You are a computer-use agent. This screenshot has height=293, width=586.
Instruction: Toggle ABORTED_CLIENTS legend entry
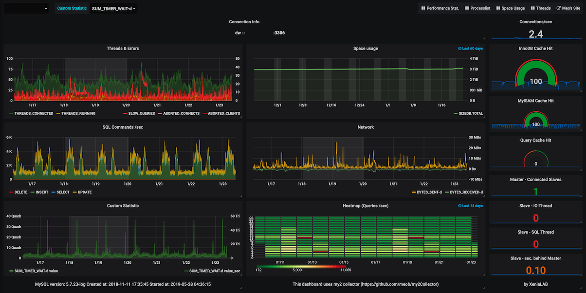221,113
